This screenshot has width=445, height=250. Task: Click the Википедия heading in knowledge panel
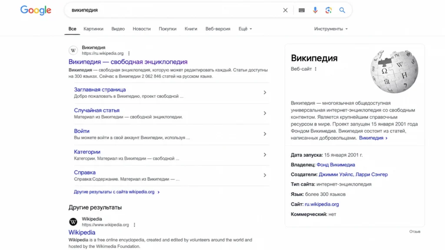pos(314,58)
